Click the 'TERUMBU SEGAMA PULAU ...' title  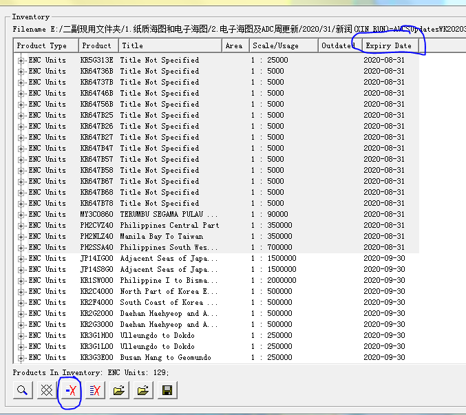(169, 214)
